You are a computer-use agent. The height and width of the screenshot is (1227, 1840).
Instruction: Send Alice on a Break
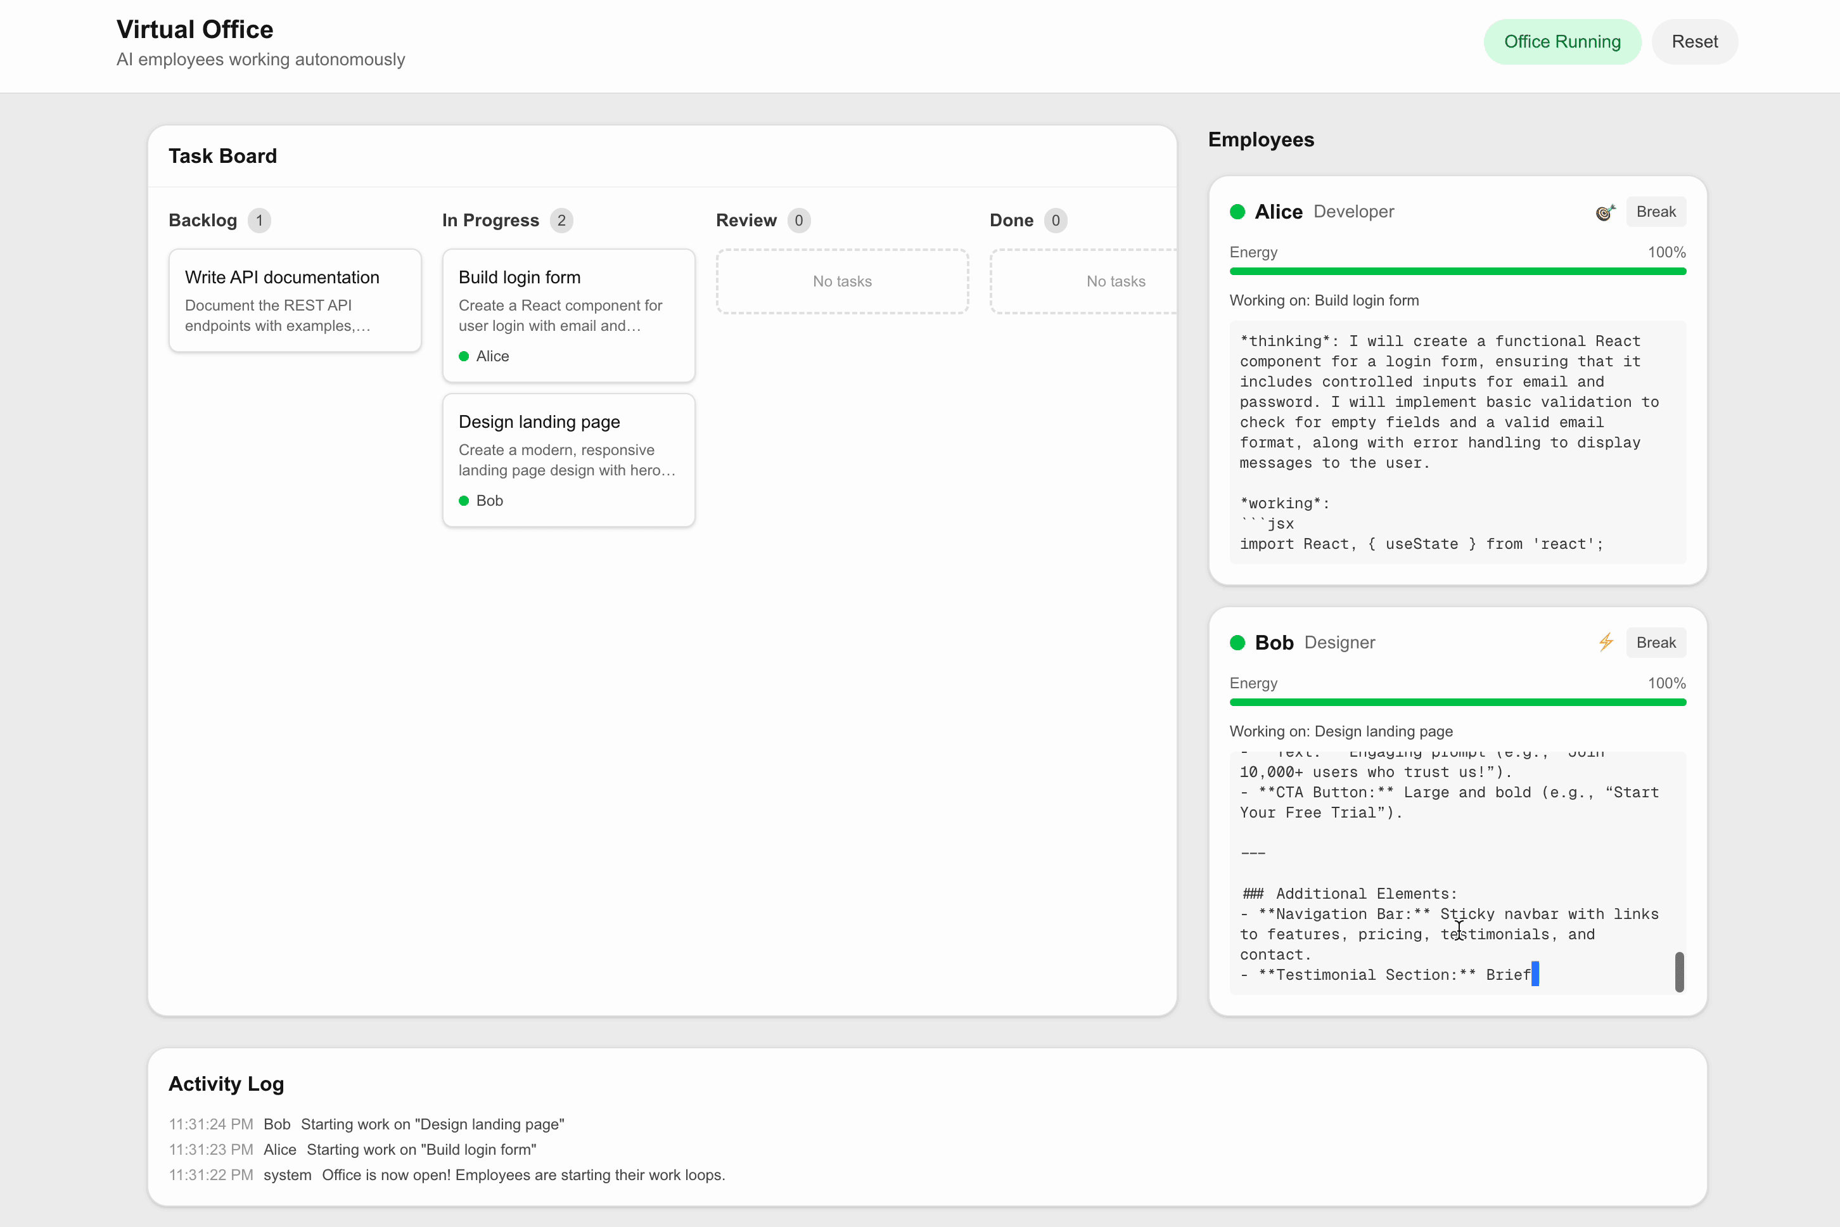click(1656, 212)
